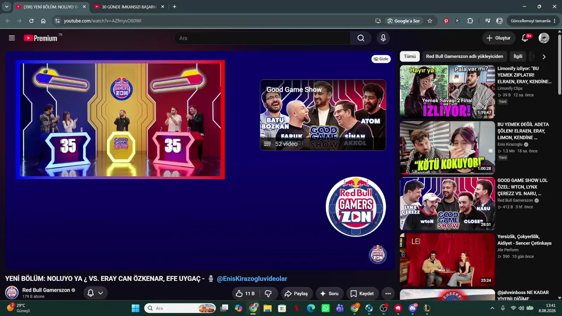Hide end screen elements with Gizle
The image size is (562, 316).
click(x=381, y=59)
